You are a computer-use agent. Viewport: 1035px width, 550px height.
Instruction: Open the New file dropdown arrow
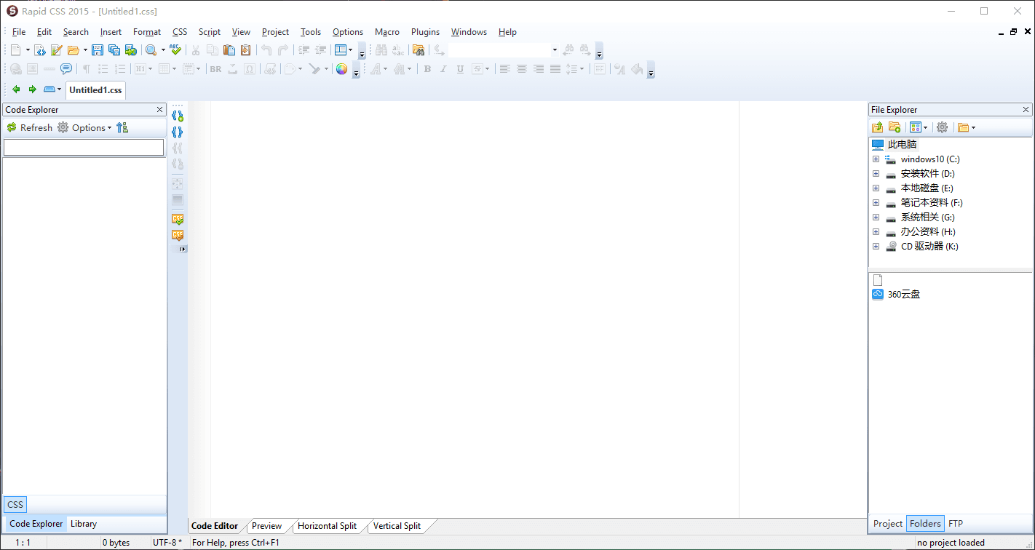[28, 50]
